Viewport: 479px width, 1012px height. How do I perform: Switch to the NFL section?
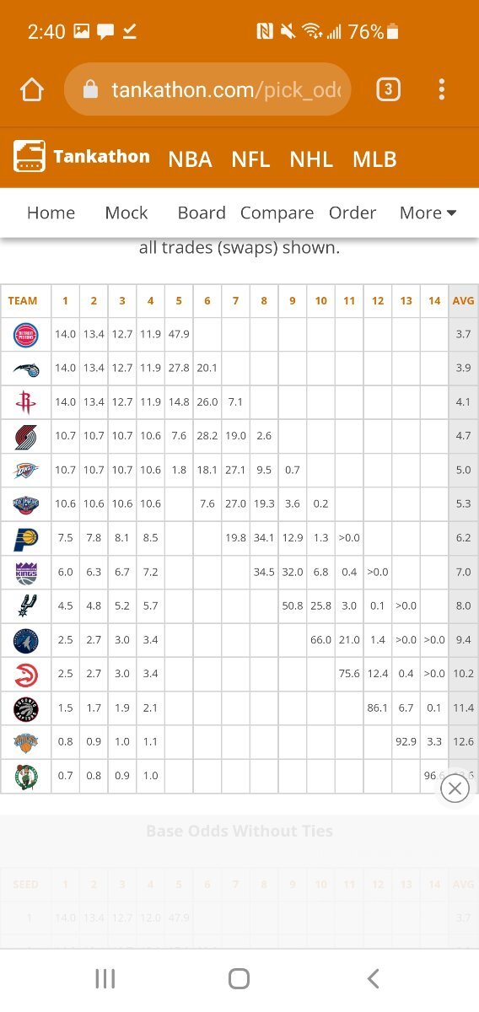250,159
